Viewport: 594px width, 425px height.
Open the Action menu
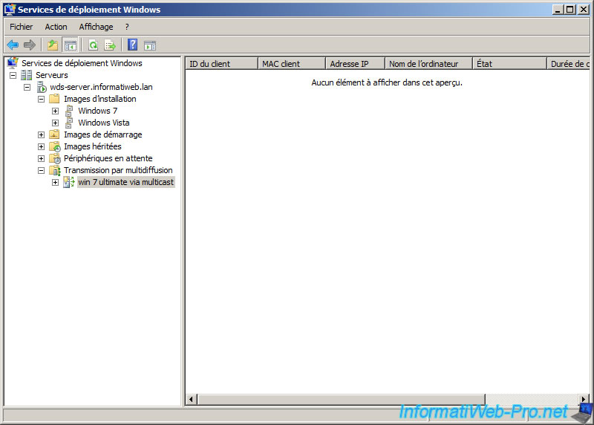56,27
